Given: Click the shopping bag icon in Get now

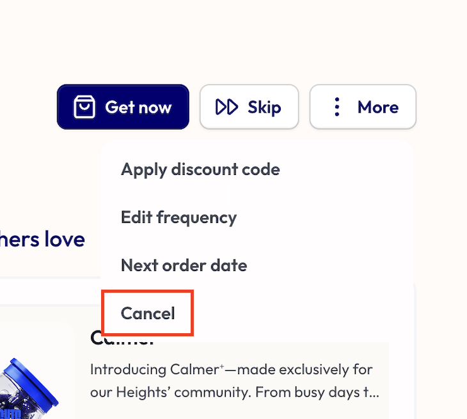Looking at the screenshot, I should coord(84,107).
